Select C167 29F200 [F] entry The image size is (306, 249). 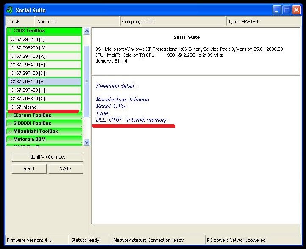point(44,39)
